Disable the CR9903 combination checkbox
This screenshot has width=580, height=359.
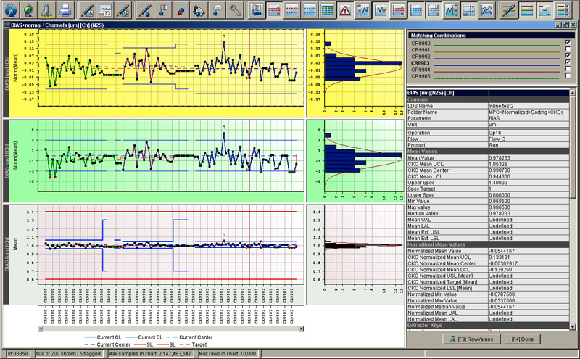(x=568, y=62)
